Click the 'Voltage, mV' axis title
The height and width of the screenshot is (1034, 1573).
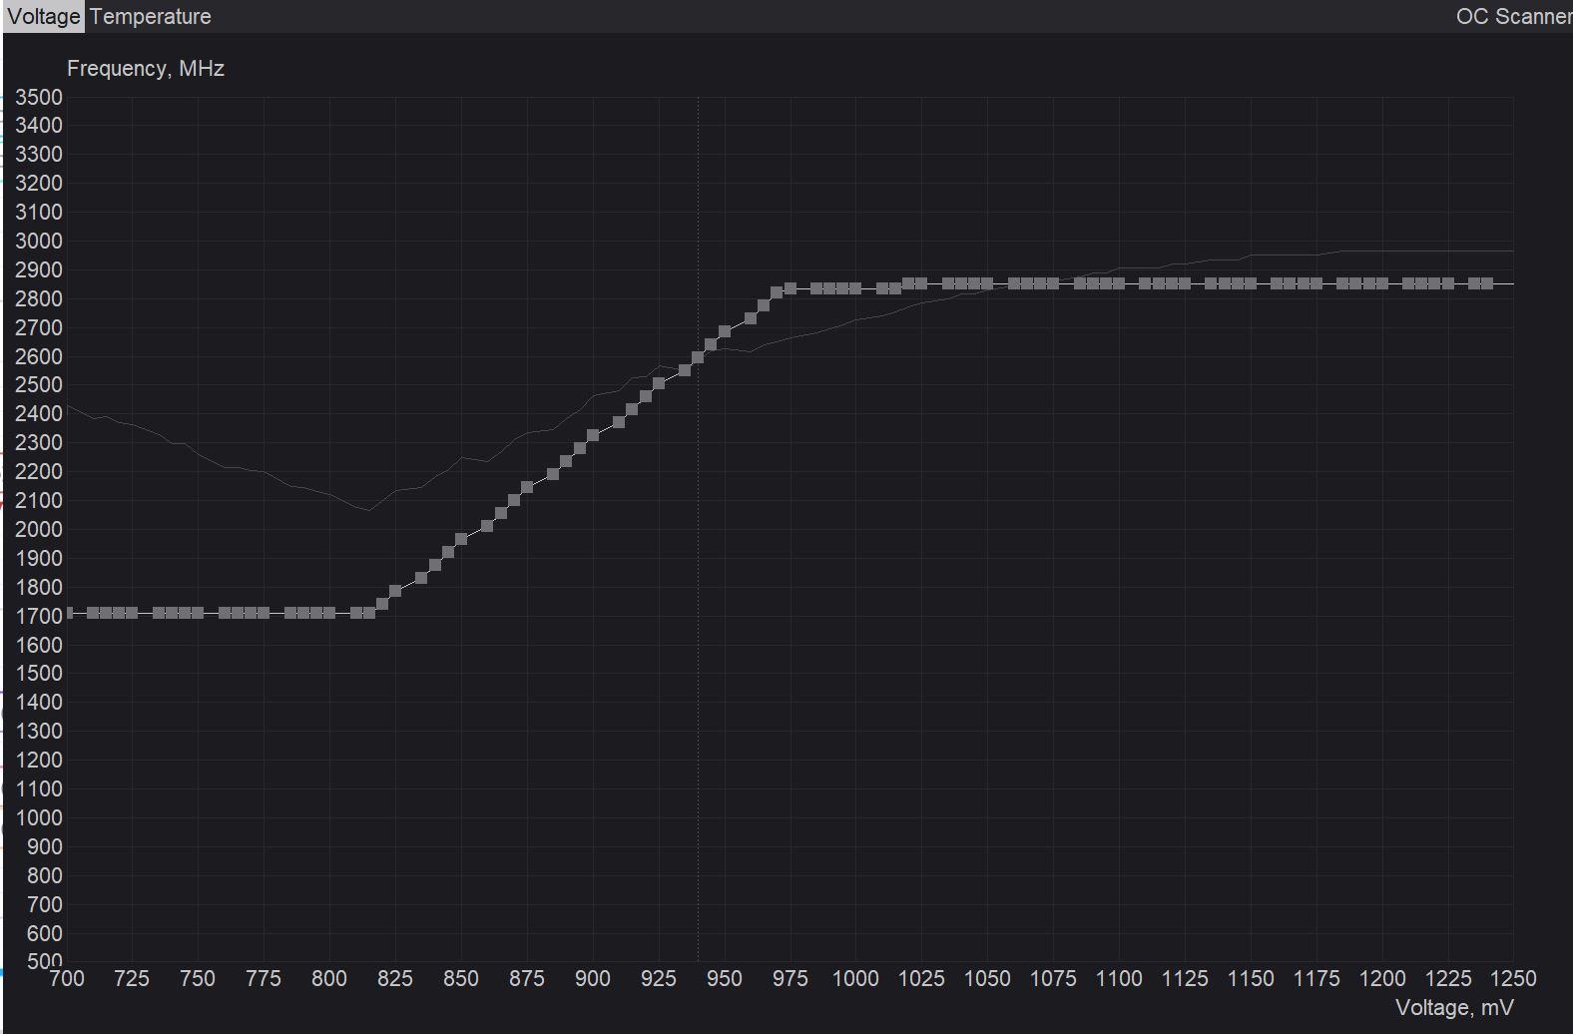(1454, 1008)
